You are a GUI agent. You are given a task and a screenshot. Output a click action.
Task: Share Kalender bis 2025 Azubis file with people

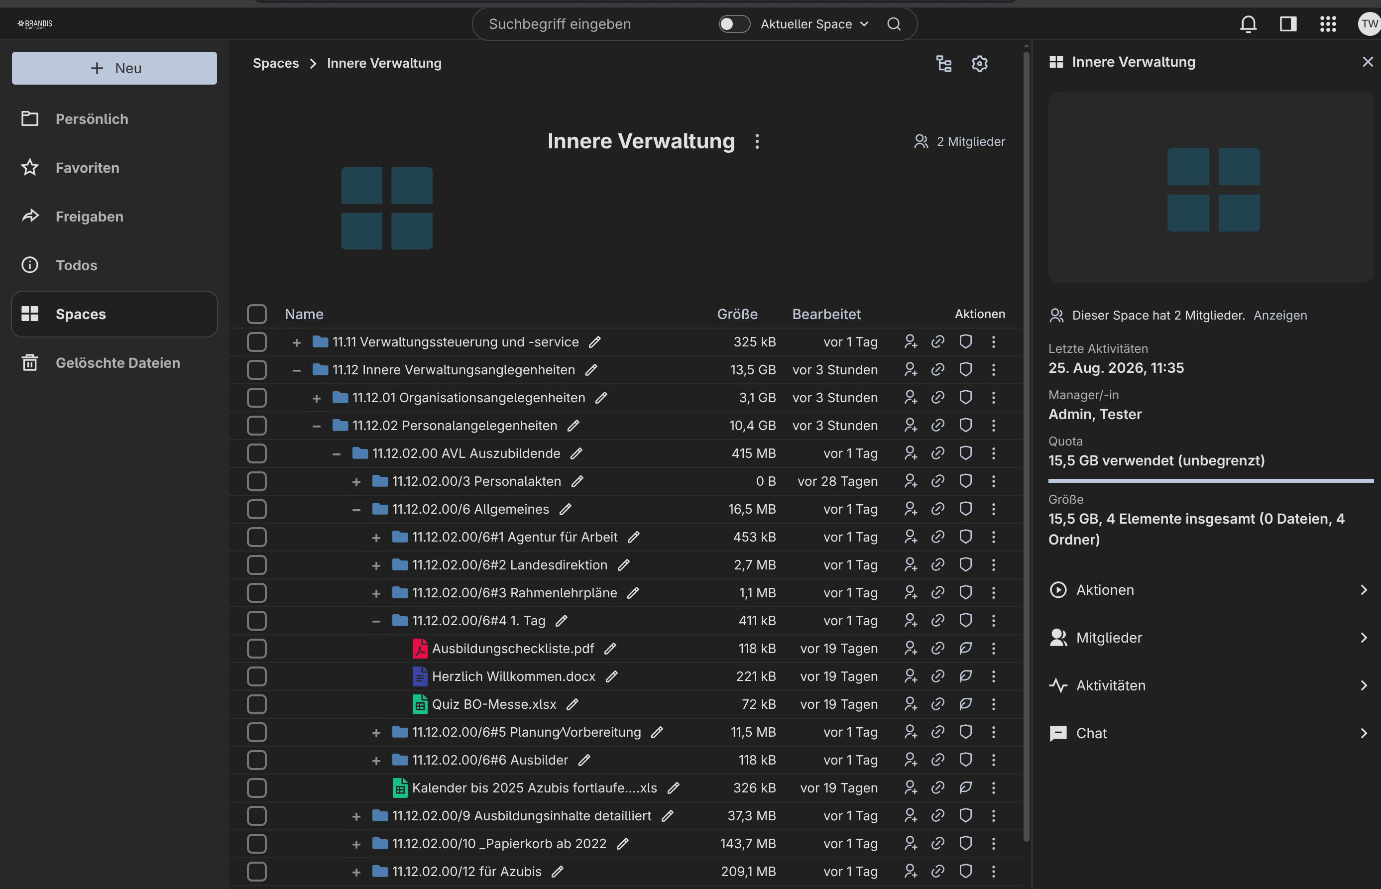911,787
